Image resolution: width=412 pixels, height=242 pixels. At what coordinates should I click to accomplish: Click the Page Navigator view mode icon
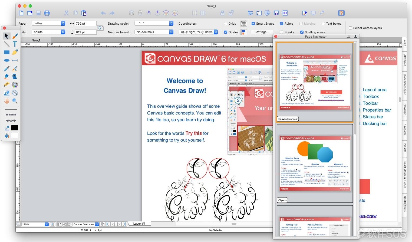click(348, 36)
